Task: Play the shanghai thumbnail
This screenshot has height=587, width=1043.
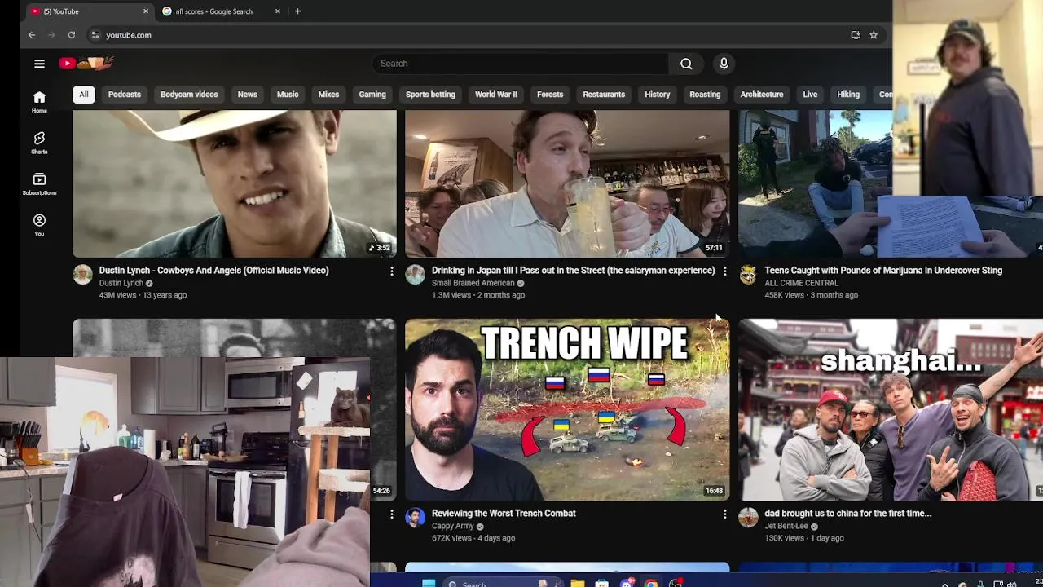Action: [x=891, y=410]
